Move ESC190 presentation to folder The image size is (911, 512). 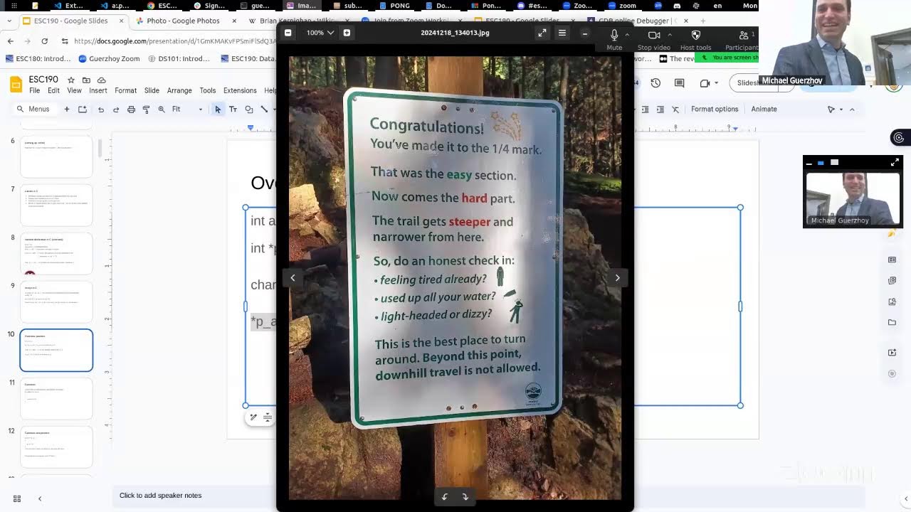point(86,80)
